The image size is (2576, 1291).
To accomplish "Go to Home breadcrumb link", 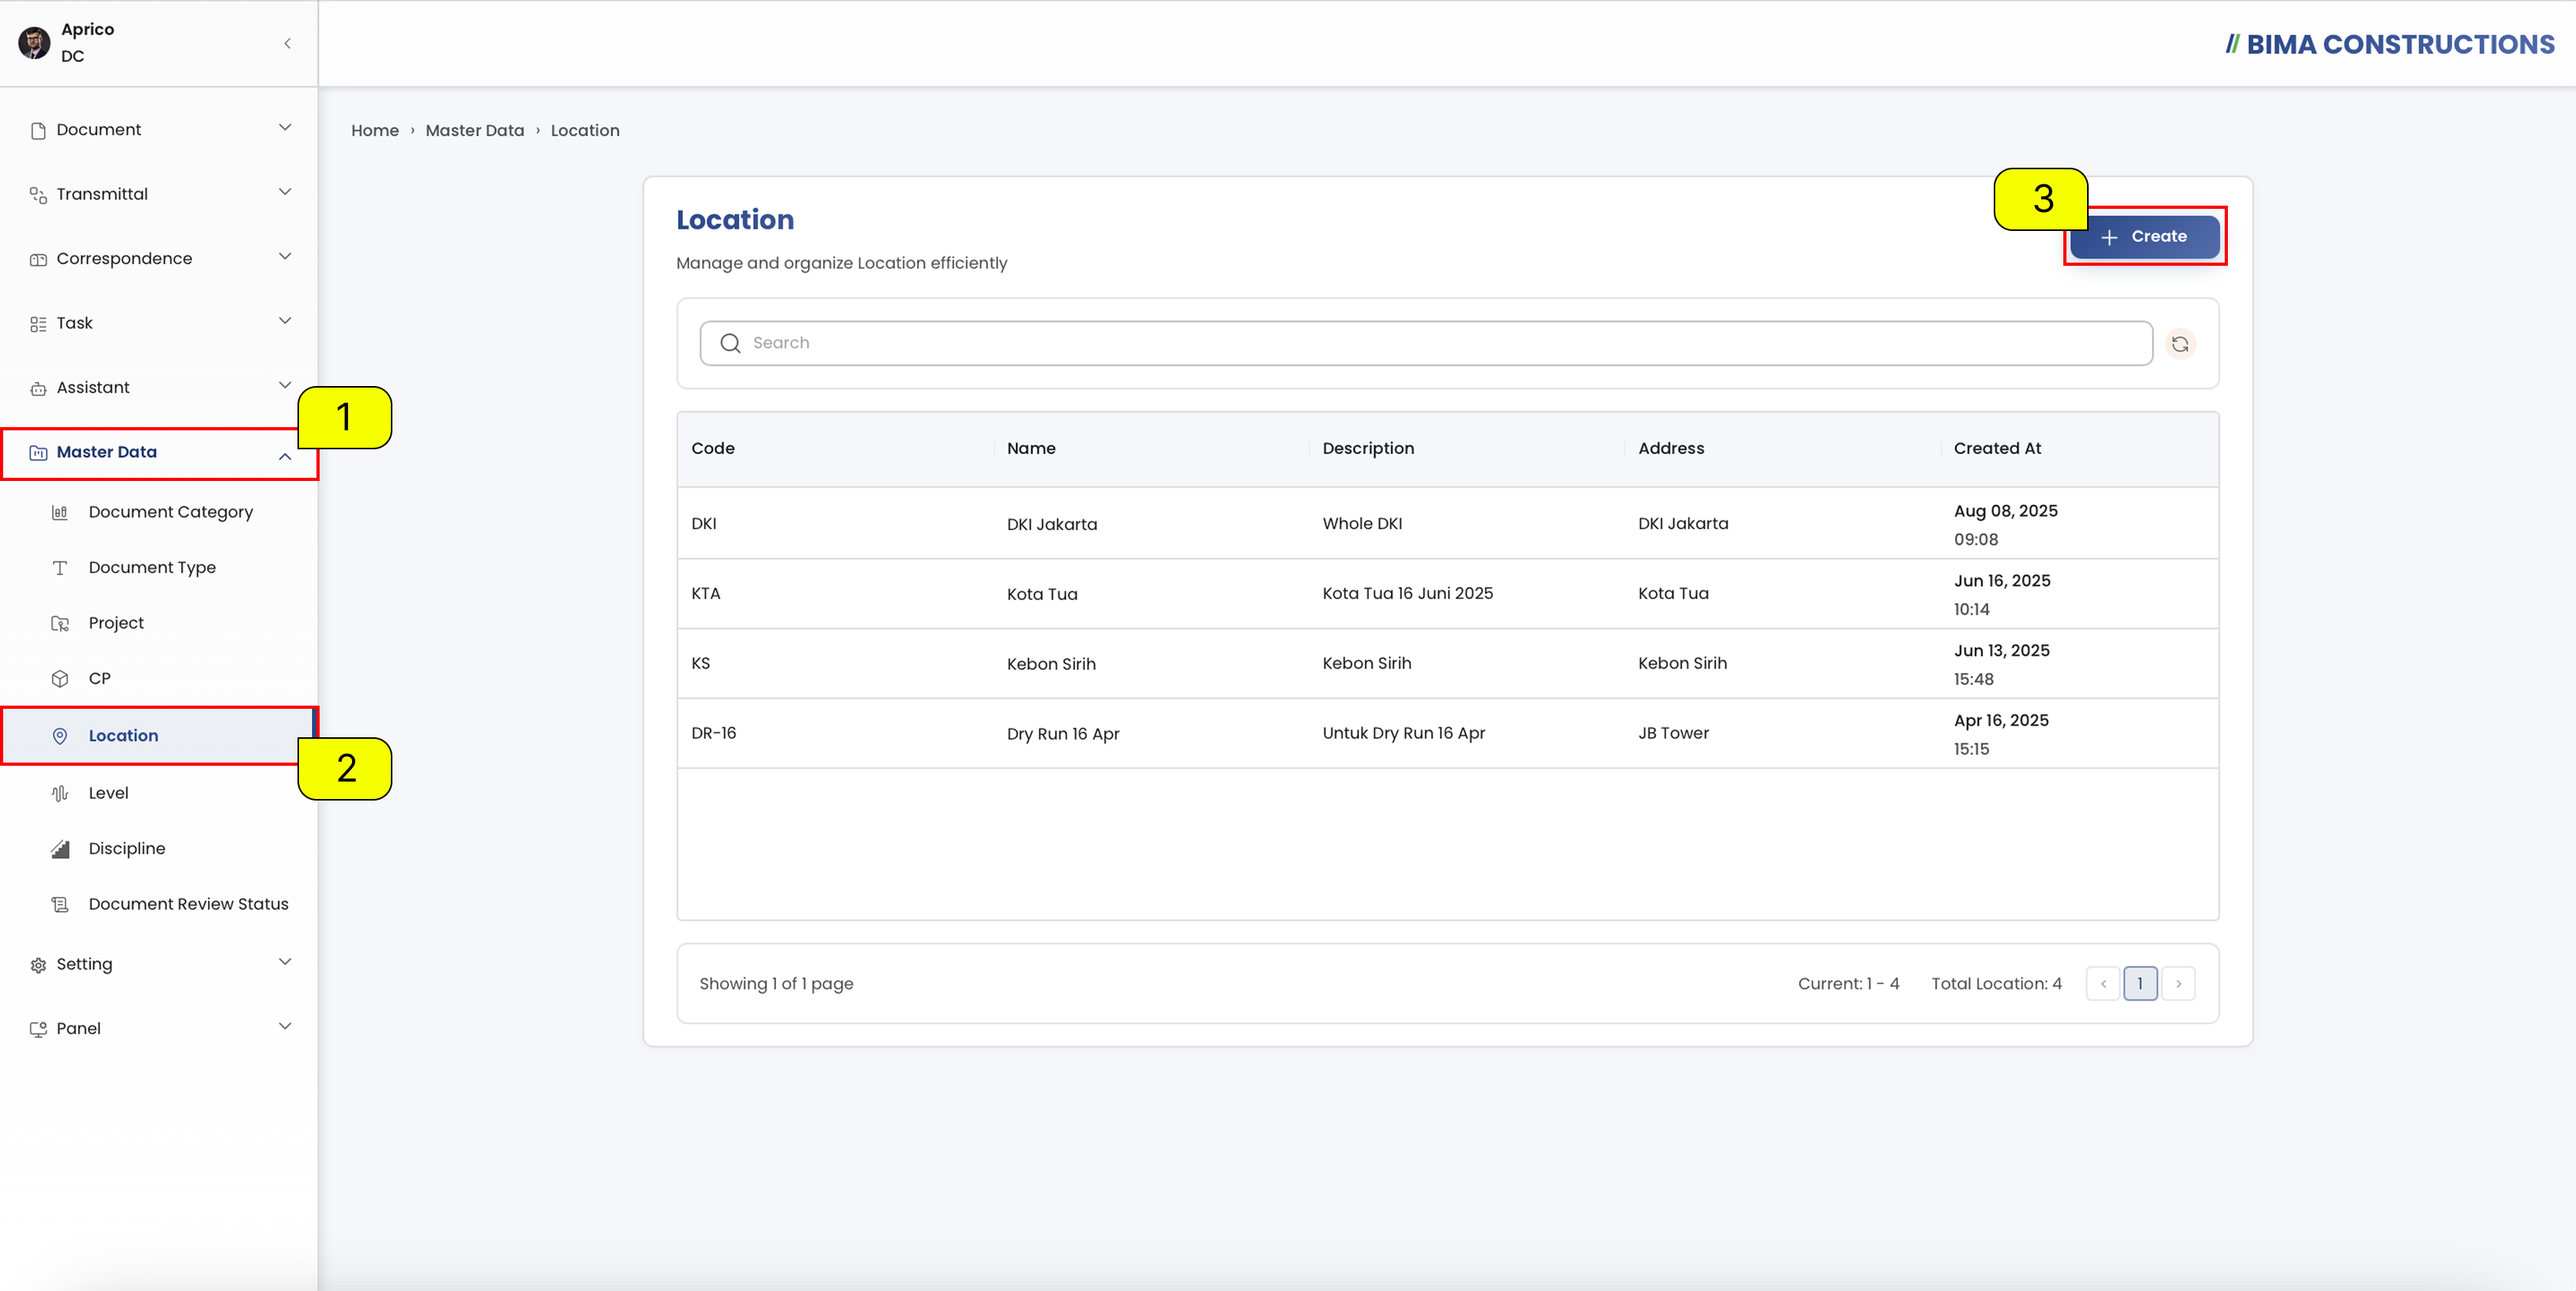I will [x=374, y=130].
